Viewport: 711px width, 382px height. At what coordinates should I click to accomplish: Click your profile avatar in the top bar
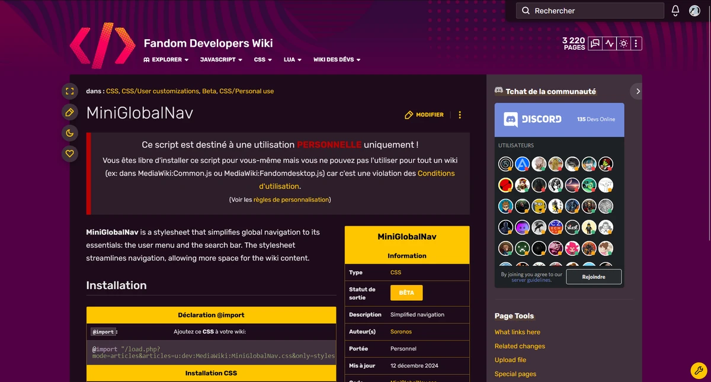[x=694, y=10]
